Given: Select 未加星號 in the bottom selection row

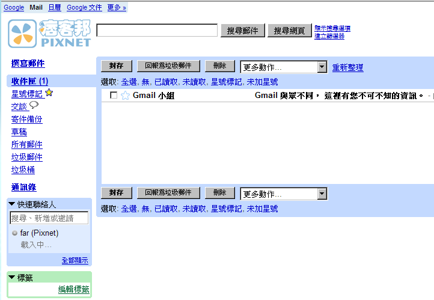Looking at the screenshot, I should (x=262, y=209).
